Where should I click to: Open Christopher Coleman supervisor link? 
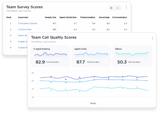pos(28,24)
